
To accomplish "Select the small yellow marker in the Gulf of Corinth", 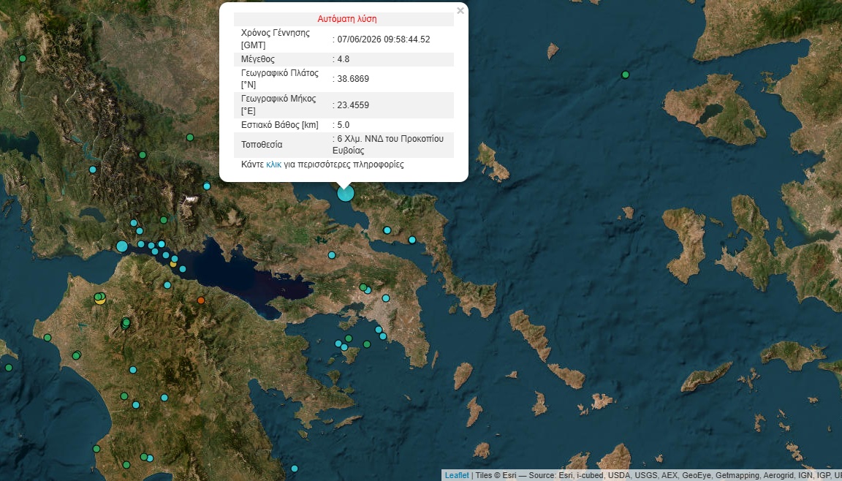I will 173,264.
